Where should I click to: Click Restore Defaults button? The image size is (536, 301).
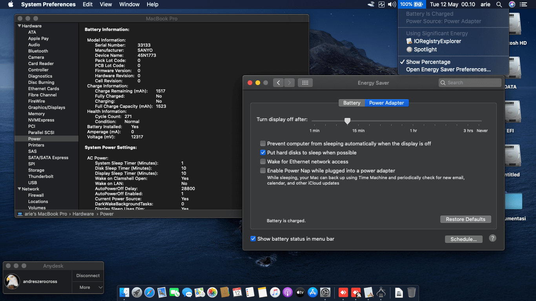point(466,219)
